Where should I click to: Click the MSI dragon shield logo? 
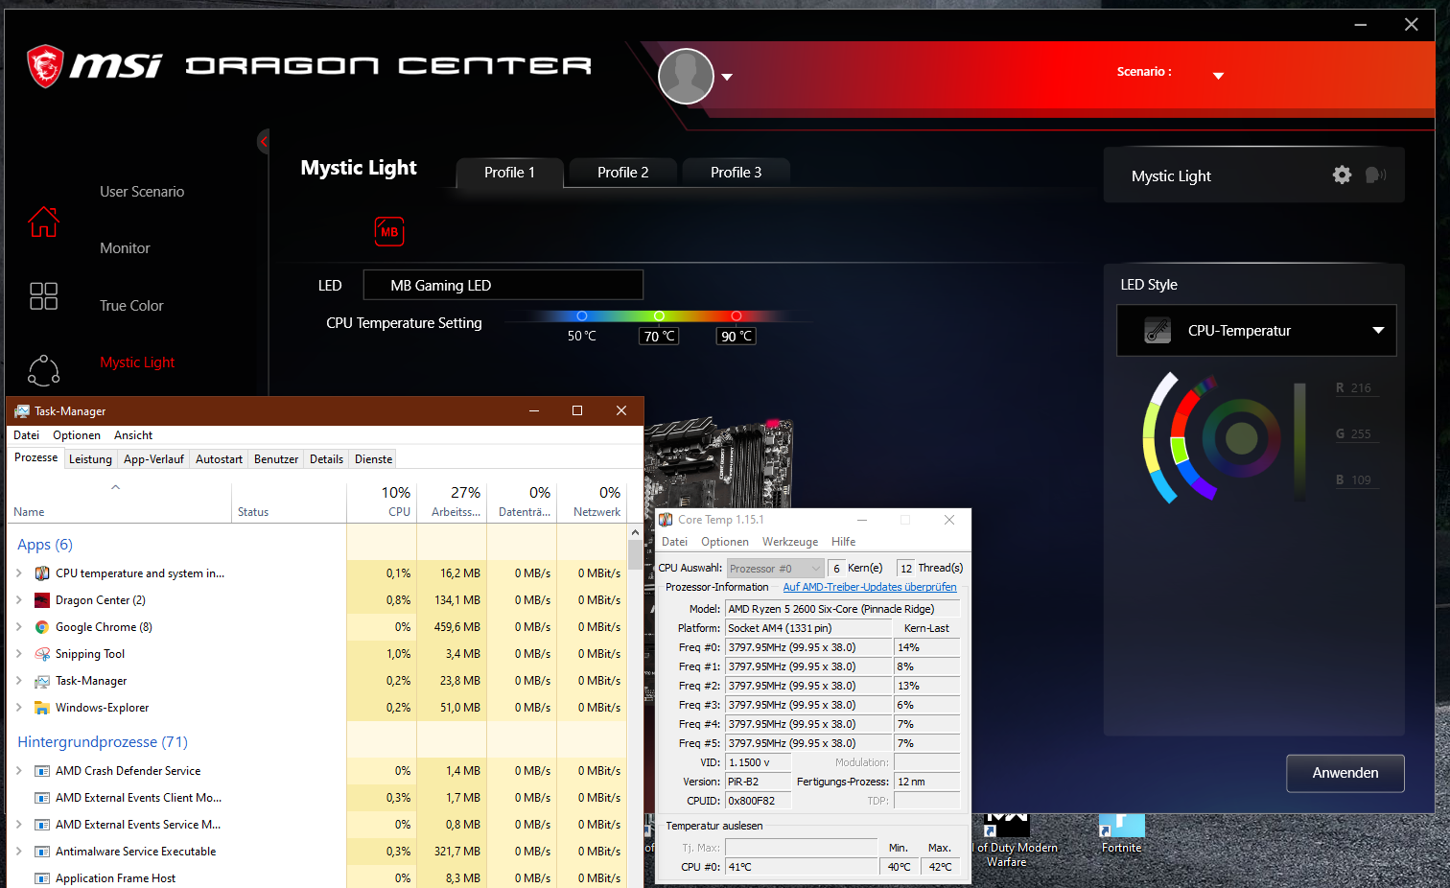pyautogui.click(x=45, y=66)
